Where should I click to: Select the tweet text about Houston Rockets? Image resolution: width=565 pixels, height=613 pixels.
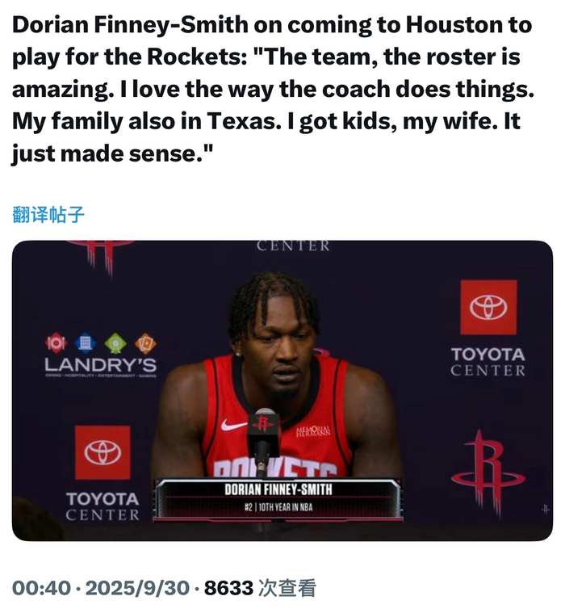(273, 90)
